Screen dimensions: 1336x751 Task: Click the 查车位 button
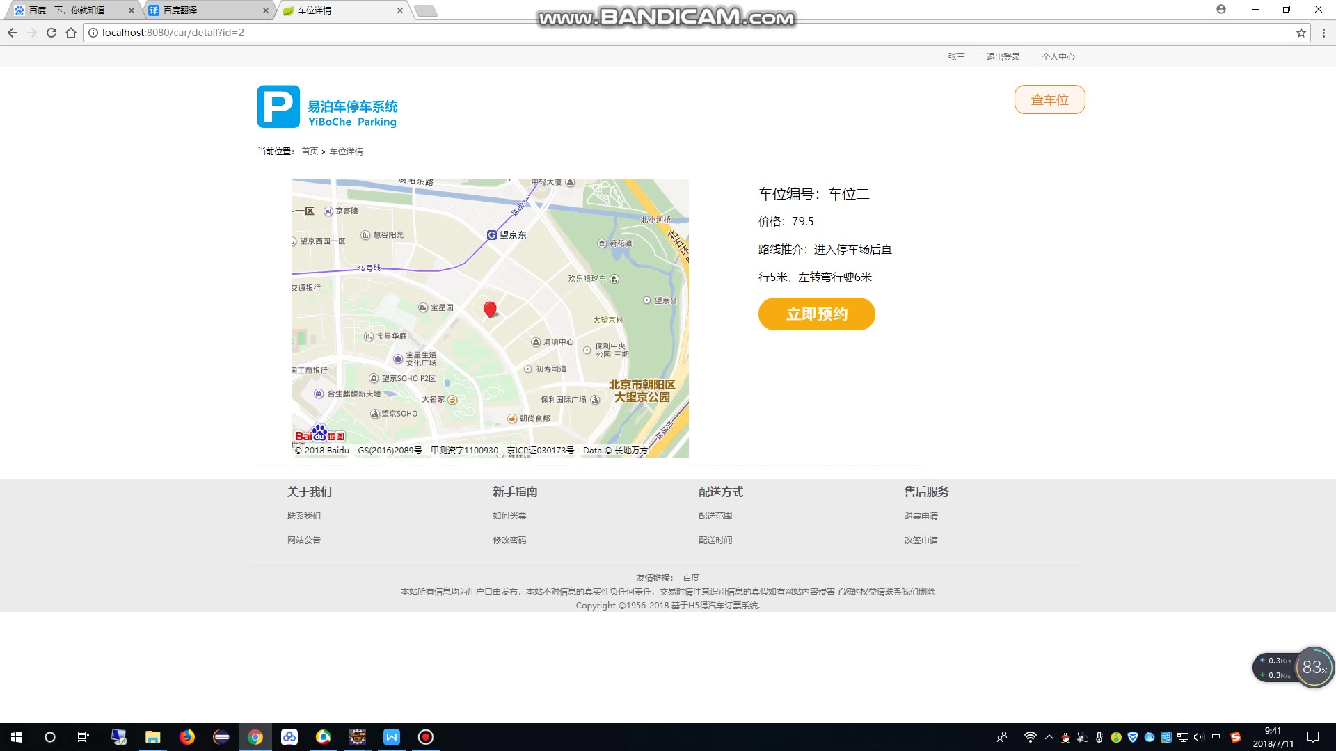click(x=1049, y=99)
